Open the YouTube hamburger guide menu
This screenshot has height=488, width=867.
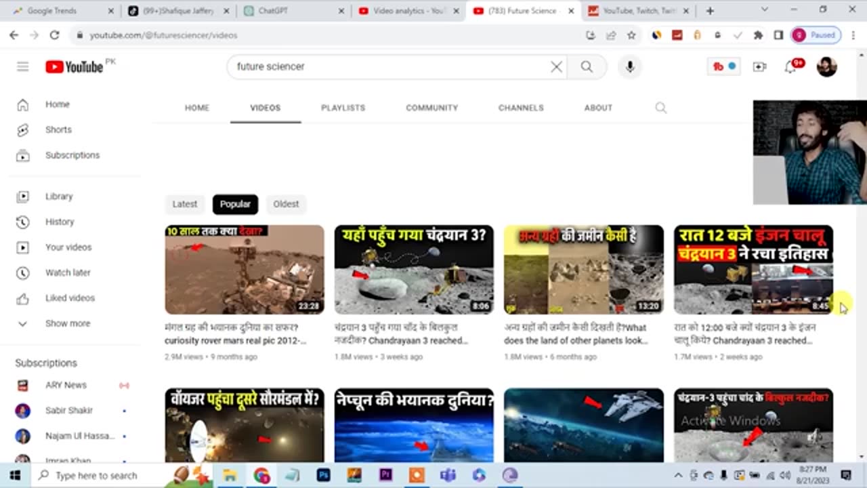pyautogui.click(x=23, y=66)
